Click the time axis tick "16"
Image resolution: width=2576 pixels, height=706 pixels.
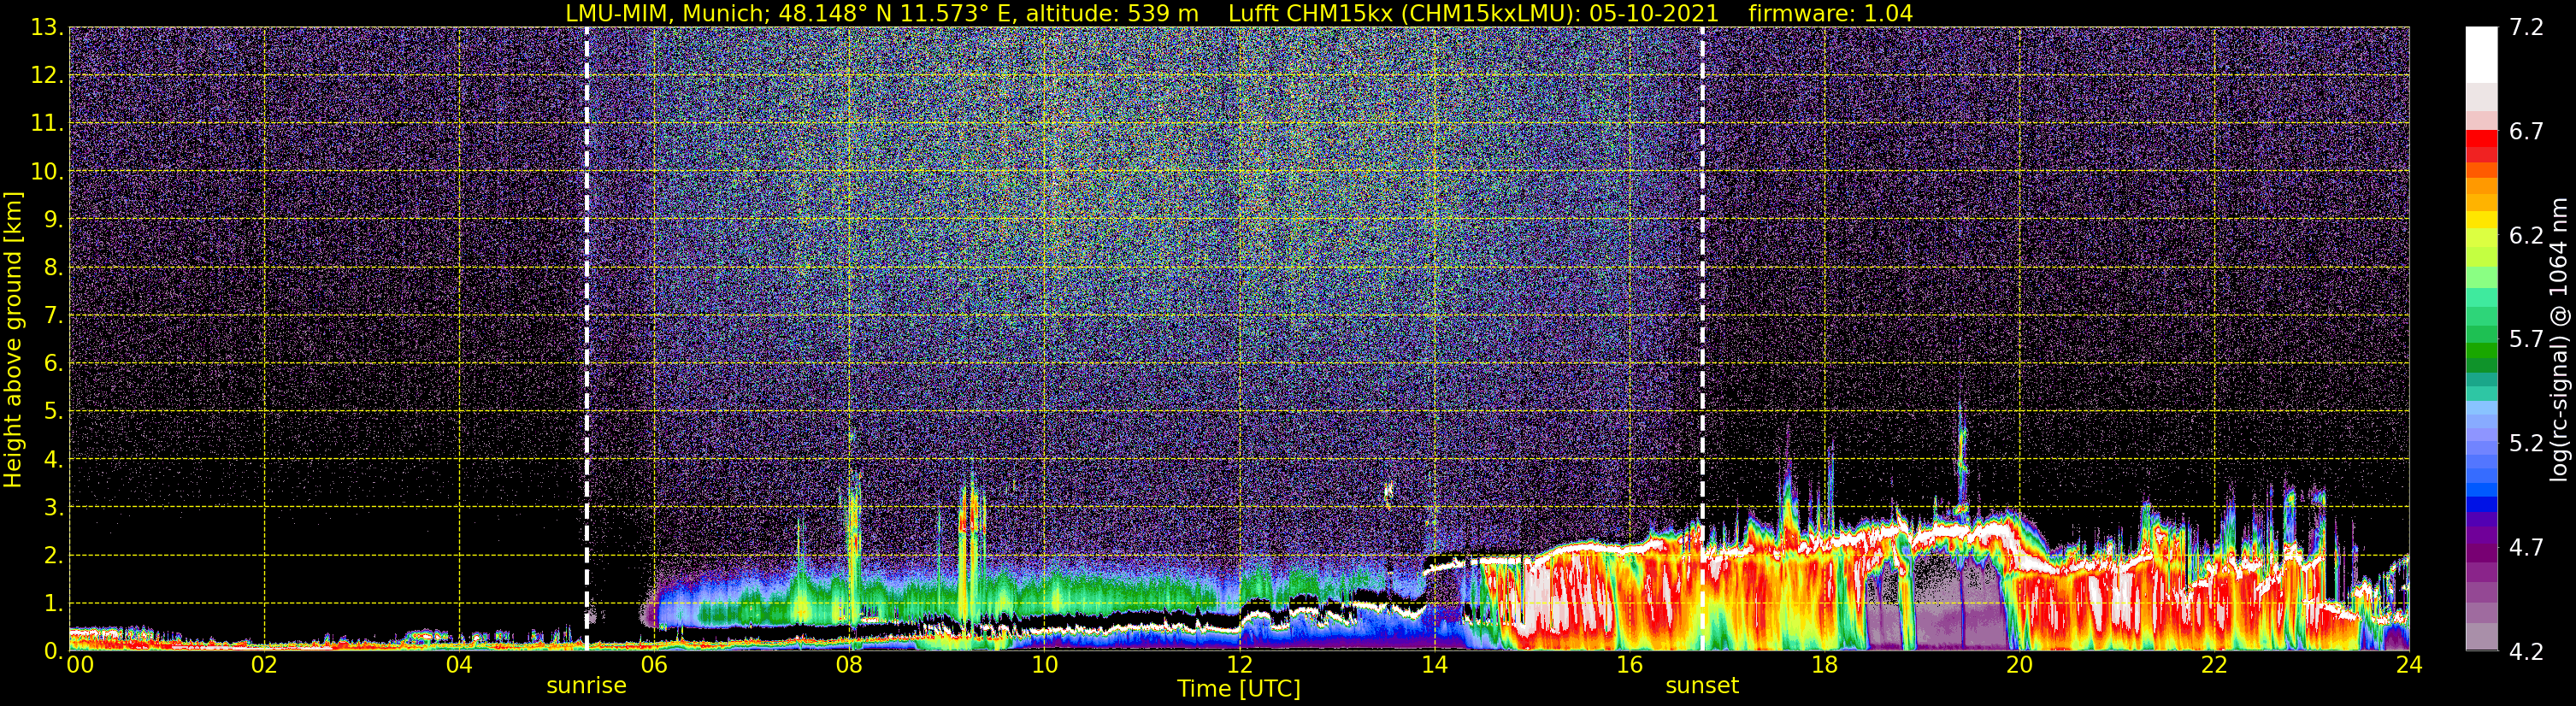click(x=1629, y=665)
